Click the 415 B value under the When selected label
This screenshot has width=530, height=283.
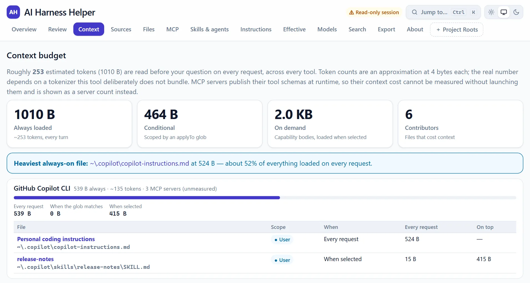(x=118, y=214)
